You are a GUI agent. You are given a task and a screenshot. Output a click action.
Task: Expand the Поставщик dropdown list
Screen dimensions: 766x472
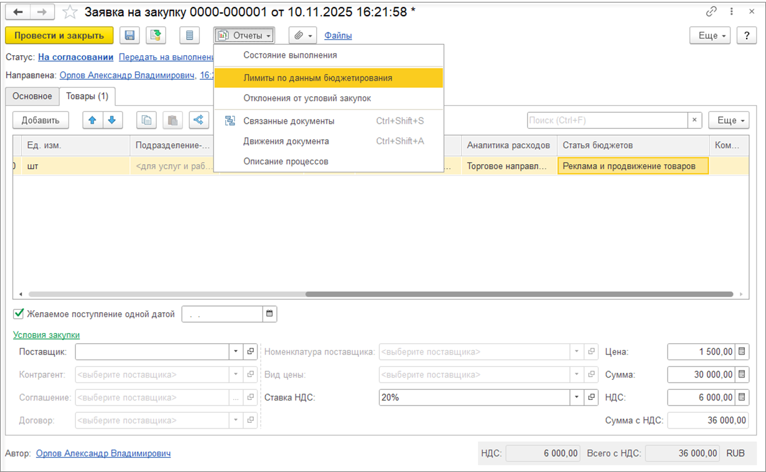(236, 352)
